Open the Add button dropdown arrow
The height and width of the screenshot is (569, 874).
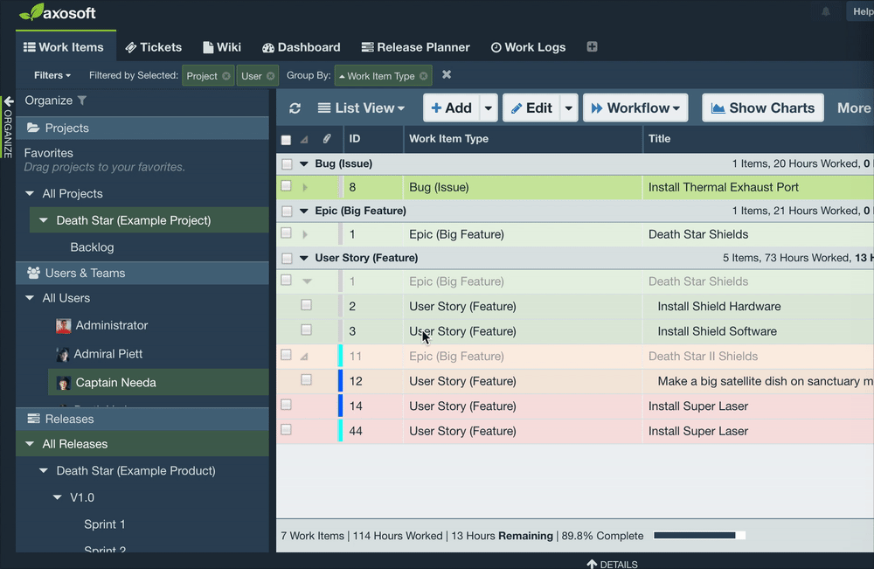pyautogui.click(x=489, y=108)
